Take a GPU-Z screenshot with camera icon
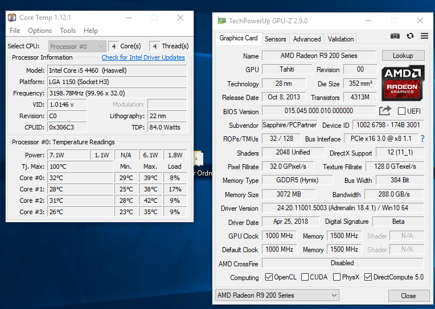This screenshot has height=309, width=435. tap(395, 36)
